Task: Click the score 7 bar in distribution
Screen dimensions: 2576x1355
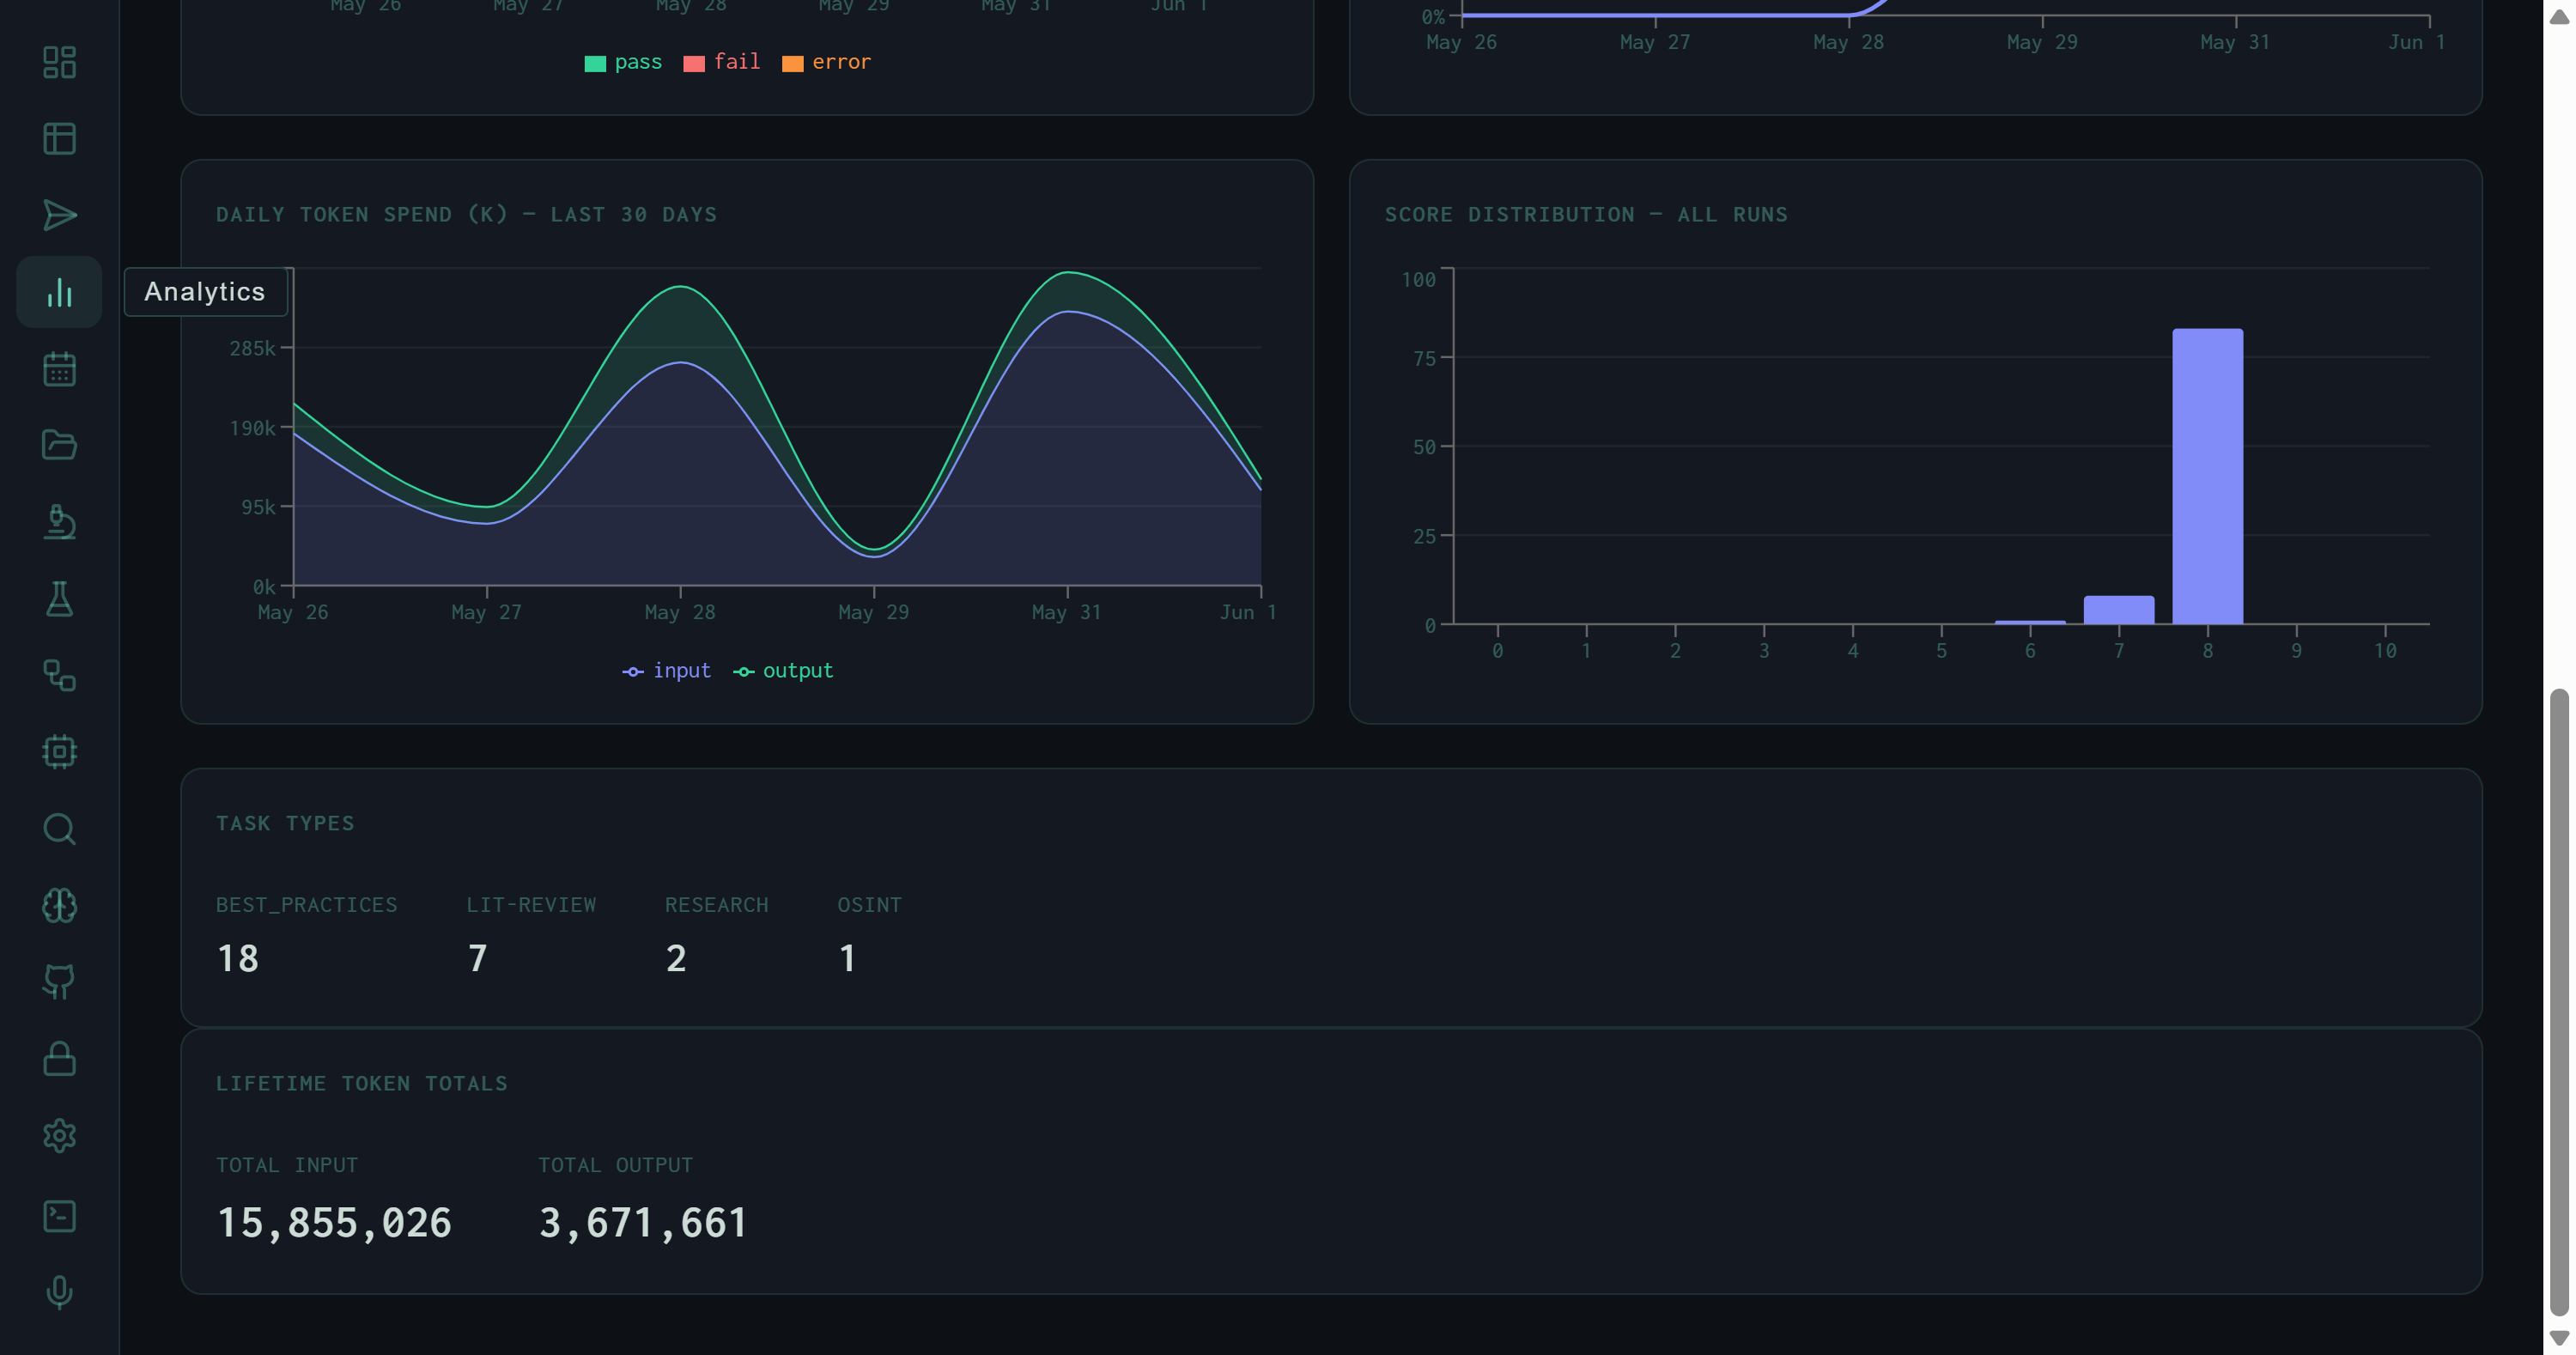Action: click(x=2119, y=610)
